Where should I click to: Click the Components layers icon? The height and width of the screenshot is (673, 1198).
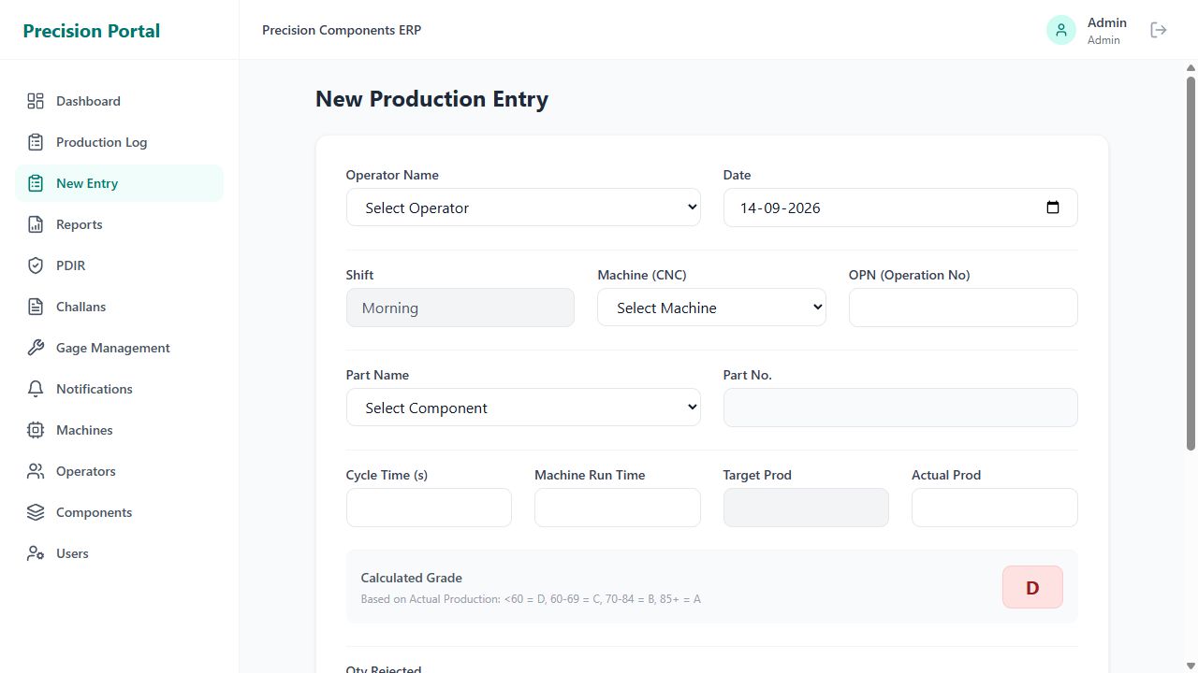pyautogui.click(x=36, y=512)
